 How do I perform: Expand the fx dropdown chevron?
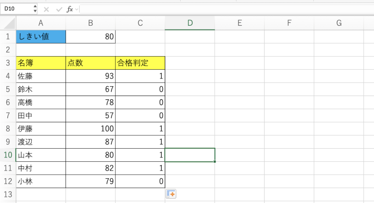point(77,10)
